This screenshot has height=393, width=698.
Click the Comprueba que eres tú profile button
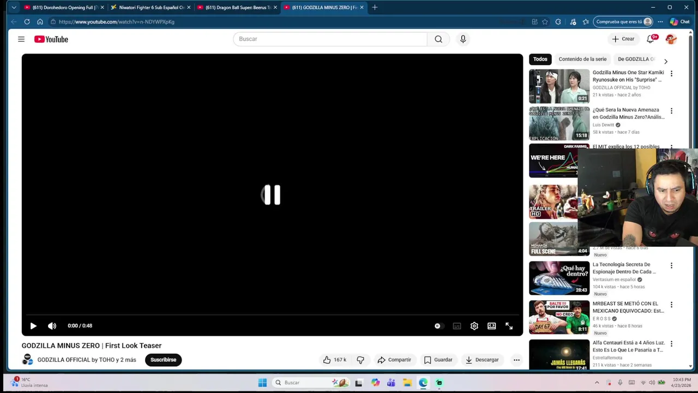click(623, 22)
